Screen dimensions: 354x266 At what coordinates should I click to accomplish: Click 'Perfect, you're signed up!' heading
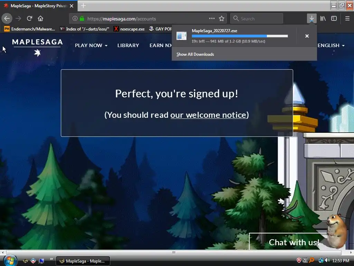pyautogui.click(x=177, y=94)
